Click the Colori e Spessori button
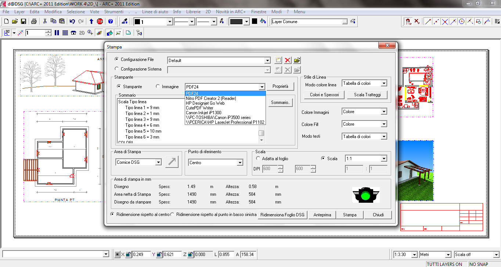 [324, 95]
